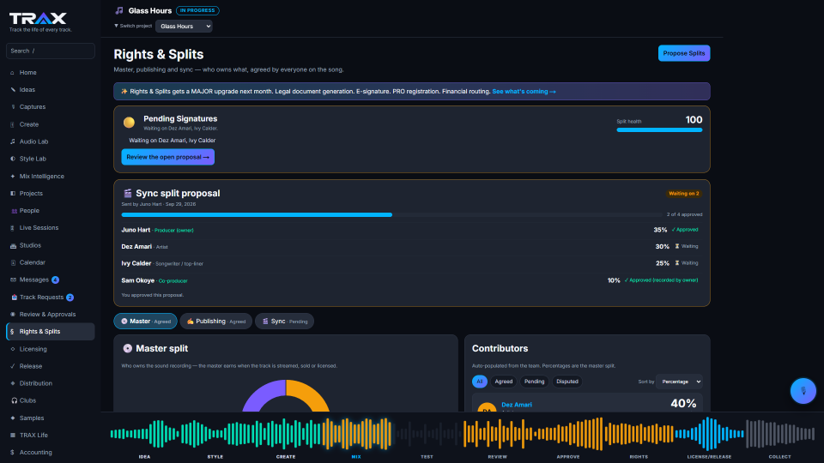The image size is (824, 463).
Task: Filter contributors by Agreed
Action: (x=504, y=382)
